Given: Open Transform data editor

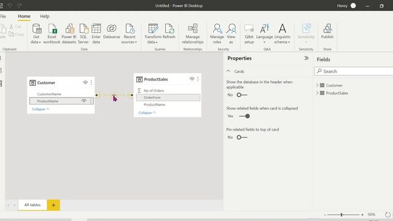Looking at the screenshot, I should pos(153,34).
